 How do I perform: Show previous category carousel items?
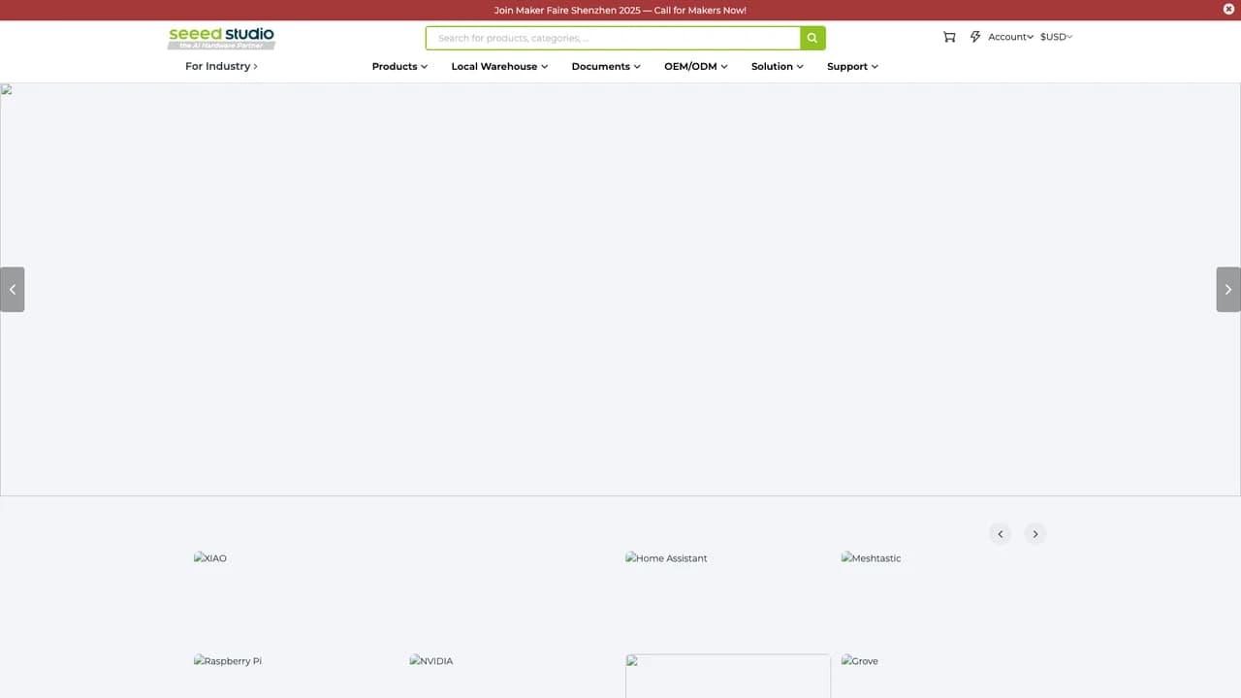[x=1001, y=534]
